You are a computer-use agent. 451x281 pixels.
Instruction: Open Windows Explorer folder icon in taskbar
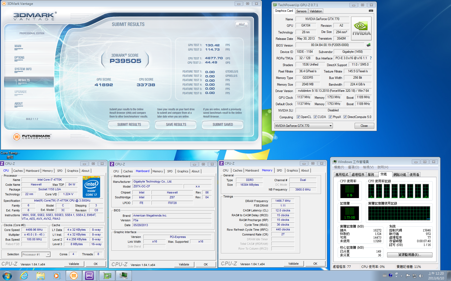(x=41, y=275)
